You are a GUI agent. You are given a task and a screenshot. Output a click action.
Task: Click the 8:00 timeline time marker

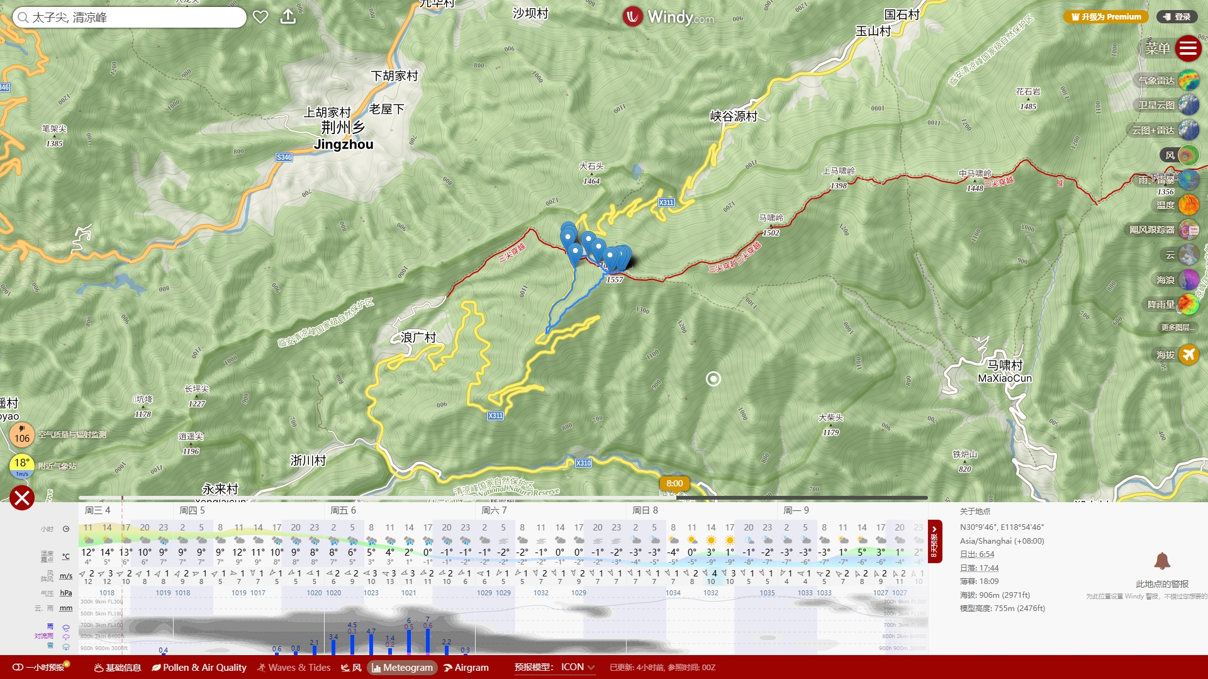coord(674,483)
